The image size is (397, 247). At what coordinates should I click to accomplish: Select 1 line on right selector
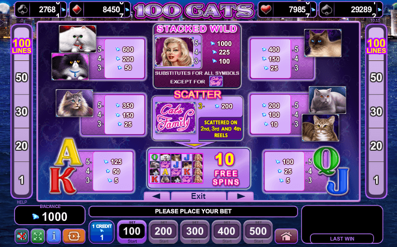pos(376,180)
